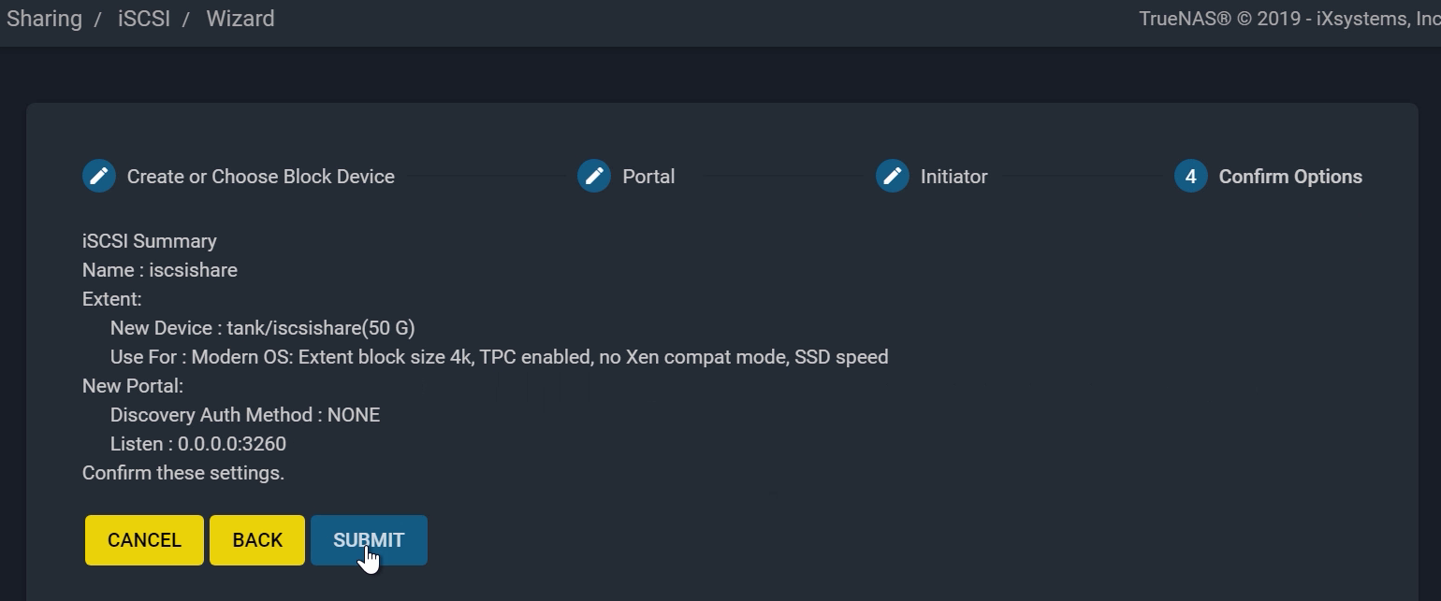
Task: Click the New Device tank/iscsishare(50 G) line
Action: click(x=263, y=328)
